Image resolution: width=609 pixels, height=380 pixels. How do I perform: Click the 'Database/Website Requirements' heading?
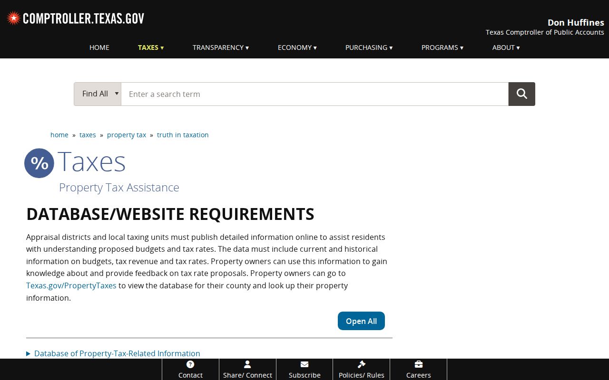[170, 214]
